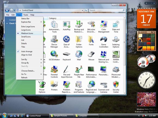The width and height of the screenshot is (158, 118).
Task: Close the open View menu
Action: click(x=19, y=15)
